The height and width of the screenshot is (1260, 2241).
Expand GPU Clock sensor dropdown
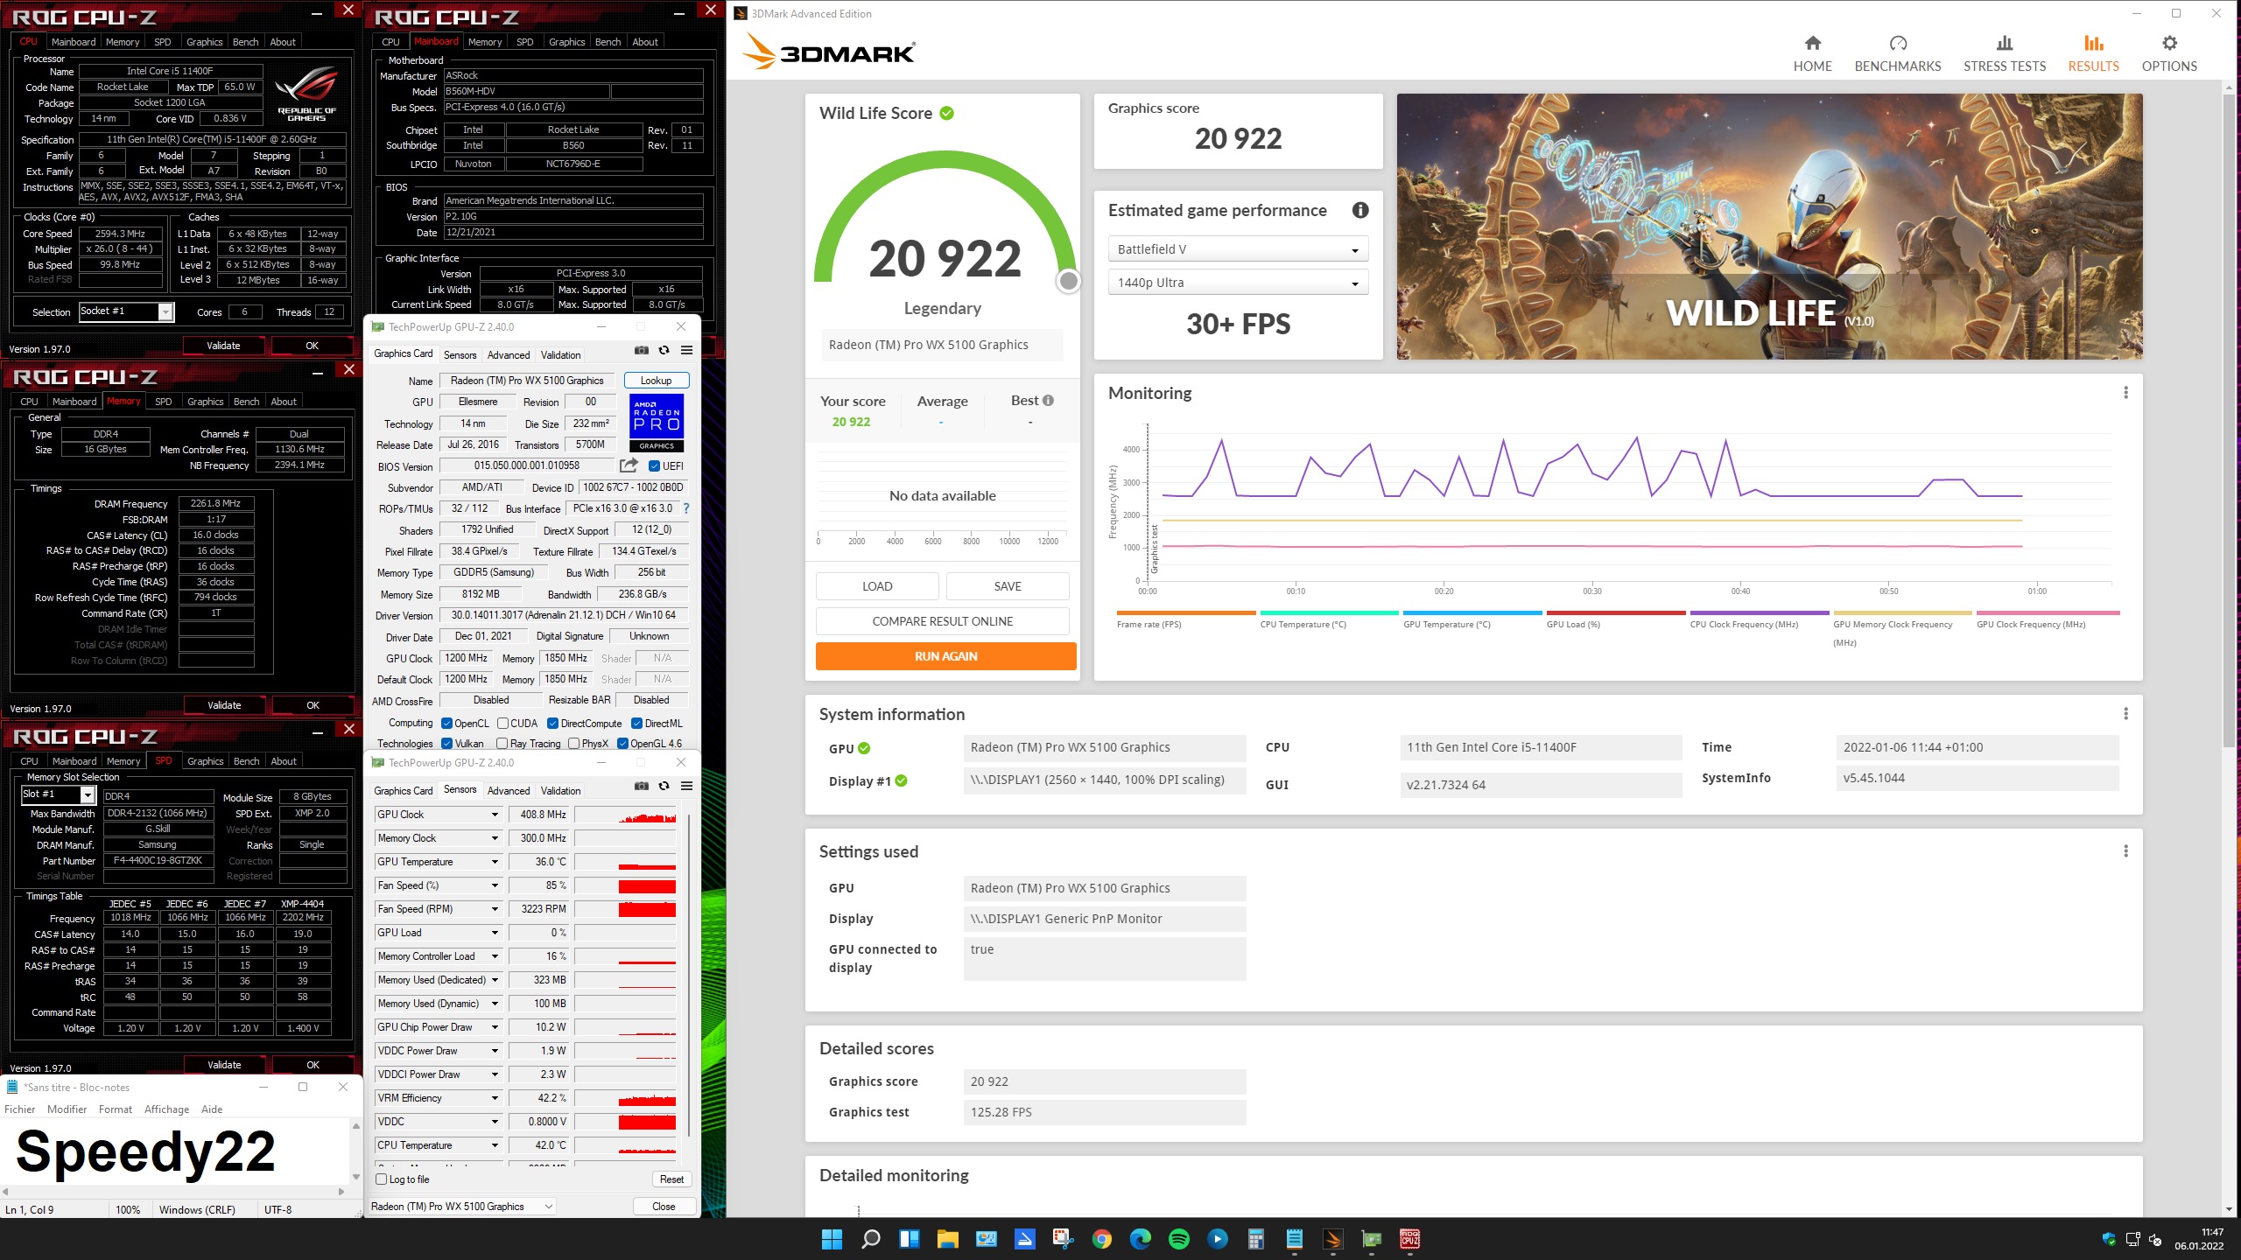(x=495, y=815)
